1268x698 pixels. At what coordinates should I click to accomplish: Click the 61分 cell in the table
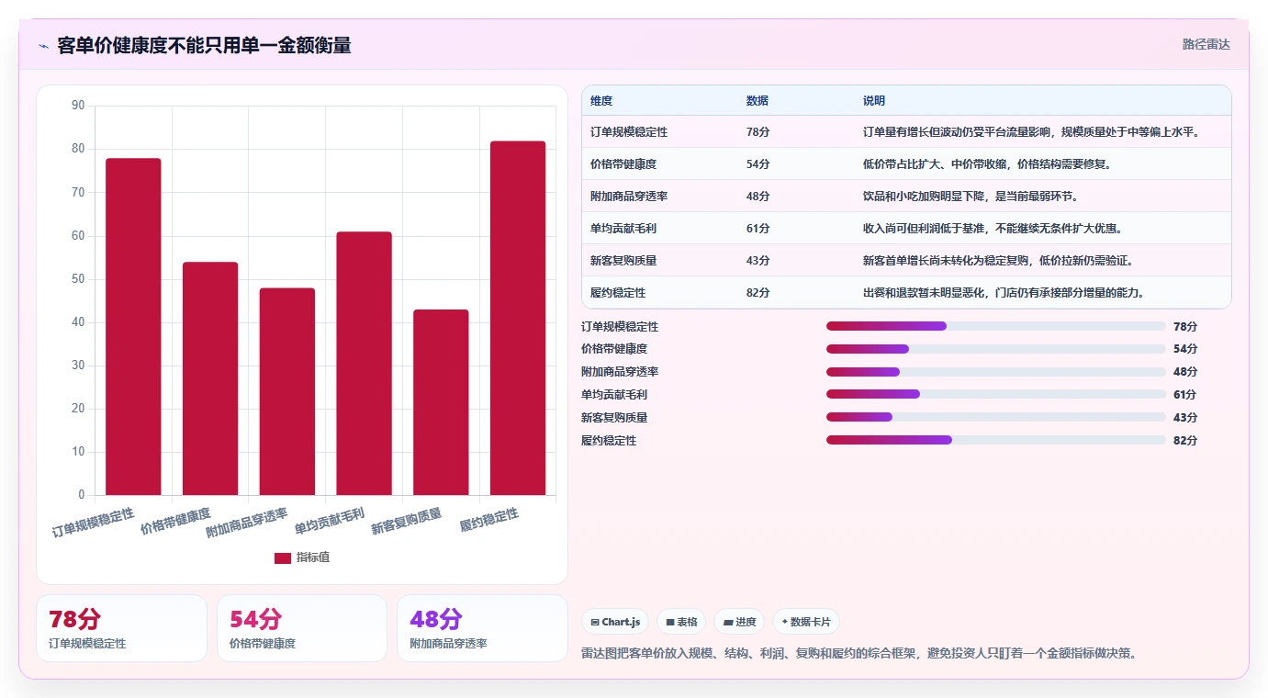click(x=757, y=229)
